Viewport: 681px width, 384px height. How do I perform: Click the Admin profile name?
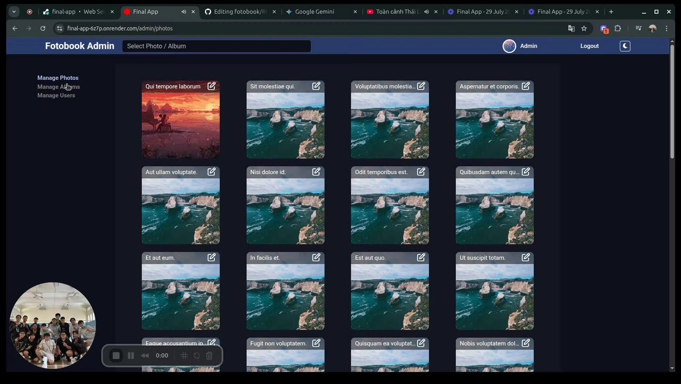point(529,46)
